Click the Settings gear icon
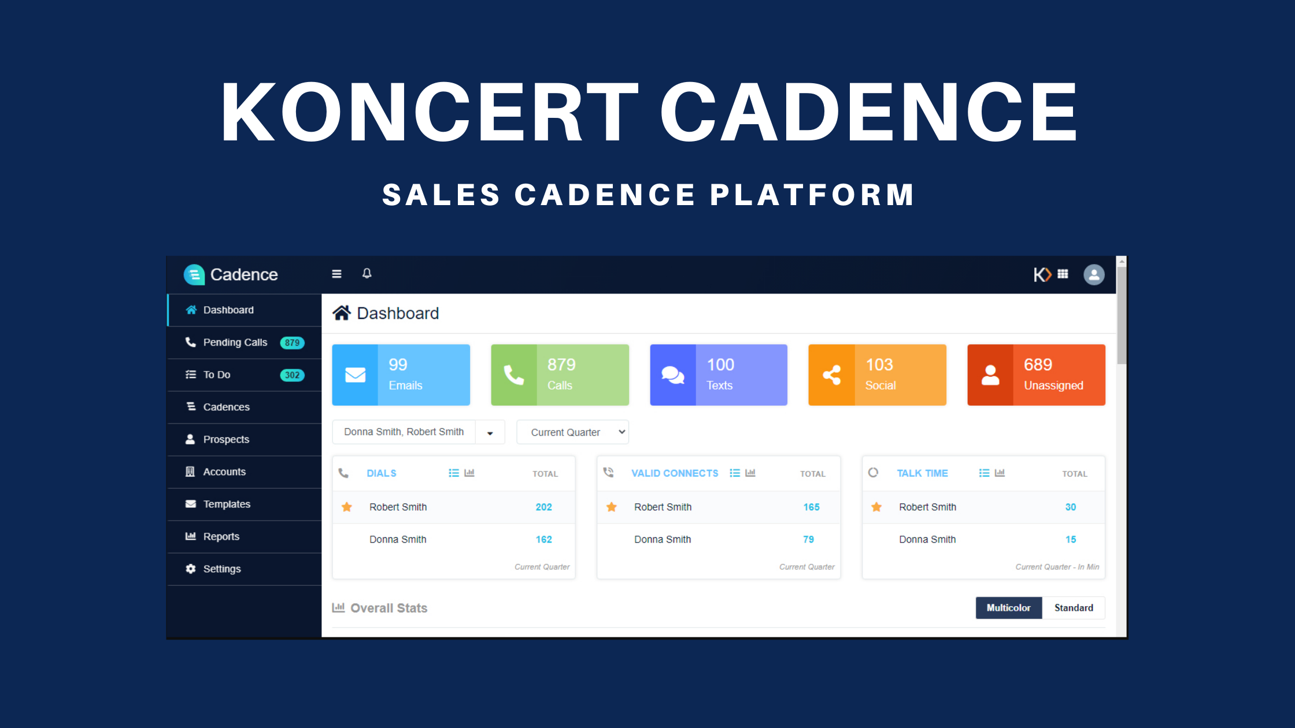The image size is (1295, 728). (x=190, y=568)
